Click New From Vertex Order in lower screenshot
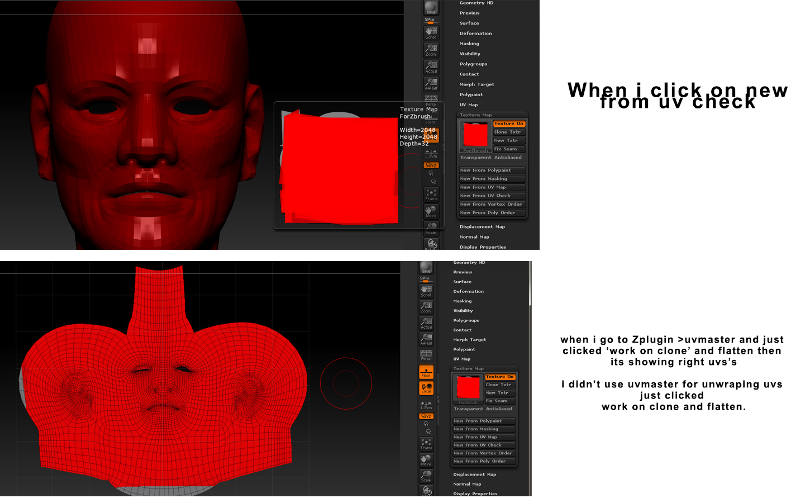Image resolution: width=791 pixels, height=503 pixels. point(484,453)
